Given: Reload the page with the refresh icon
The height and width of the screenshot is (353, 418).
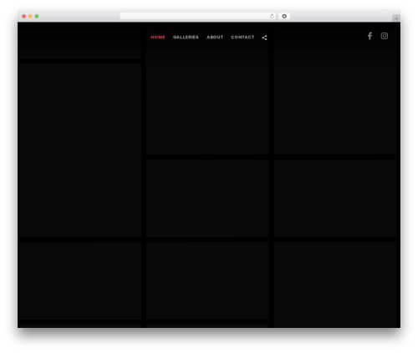Looking at the screenshot, I should pyautogui.click(x=272, y=17).
